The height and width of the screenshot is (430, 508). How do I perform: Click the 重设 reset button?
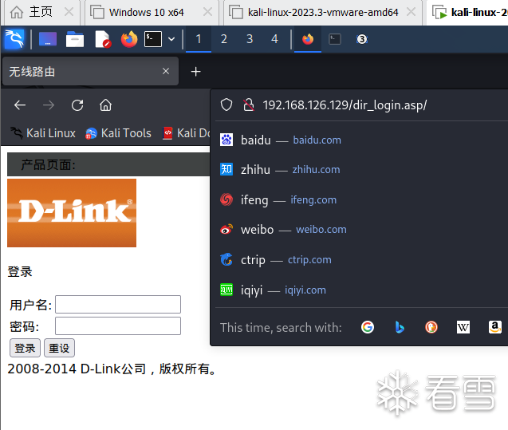pyautogui.click(x=59, y=348)
